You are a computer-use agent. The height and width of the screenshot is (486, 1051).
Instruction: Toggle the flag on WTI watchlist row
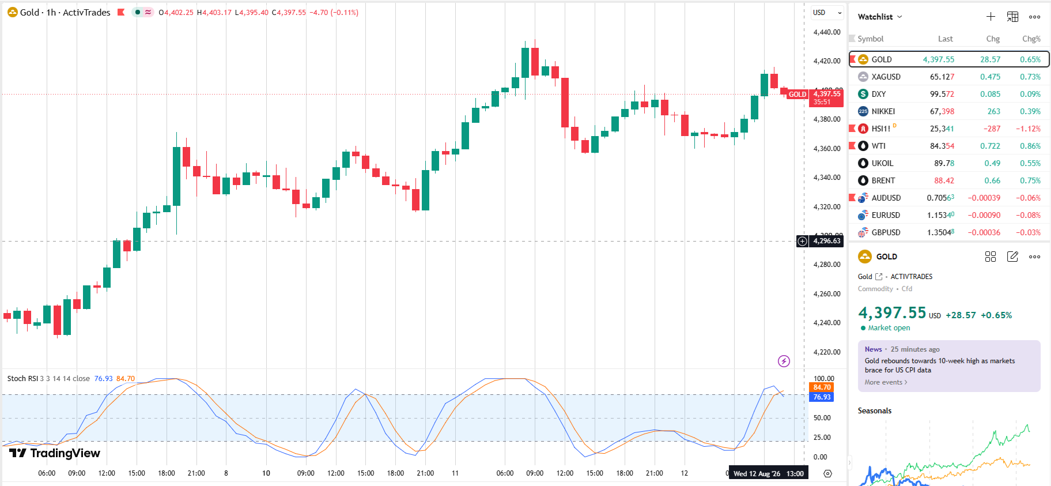(852, 145)
